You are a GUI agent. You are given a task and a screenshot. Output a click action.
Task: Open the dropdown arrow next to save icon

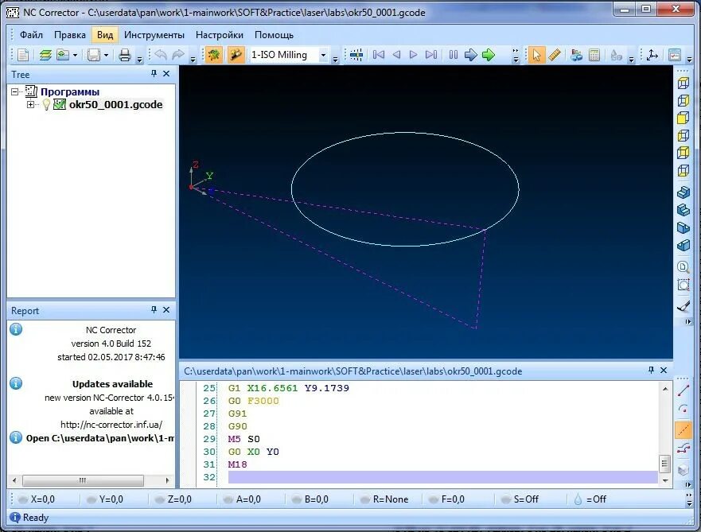tap(106, 55)
